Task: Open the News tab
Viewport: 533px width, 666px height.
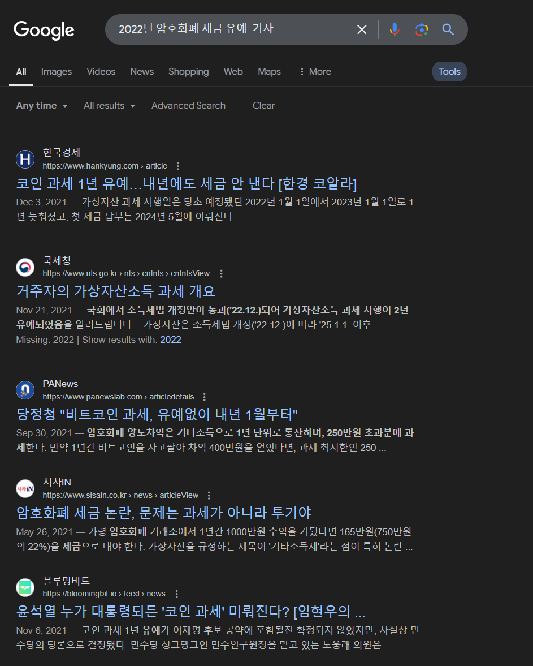Action: 142,72
